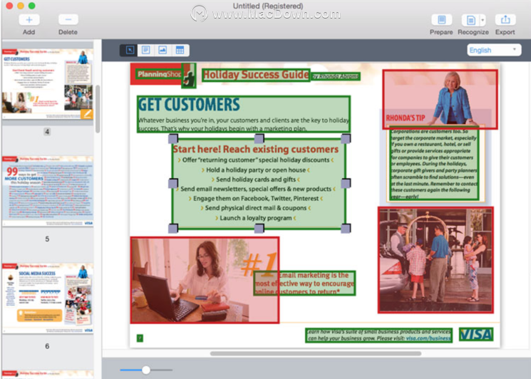Click the visa.com/business link text

(x=428, y=338)
